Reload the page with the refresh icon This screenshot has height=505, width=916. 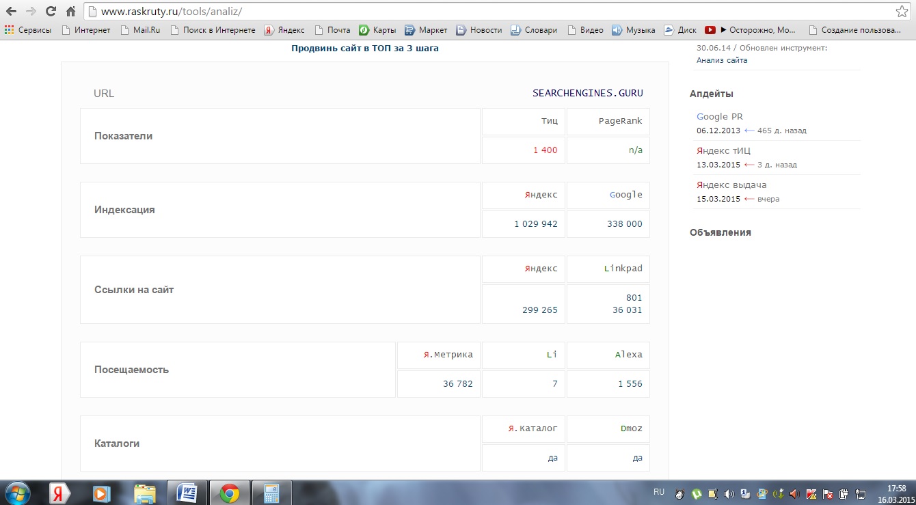pos(51,12)
